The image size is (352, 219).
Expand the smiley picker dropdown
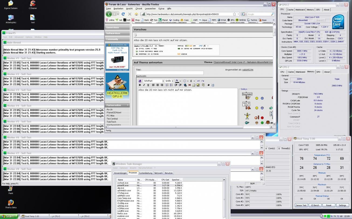(188, 81)
